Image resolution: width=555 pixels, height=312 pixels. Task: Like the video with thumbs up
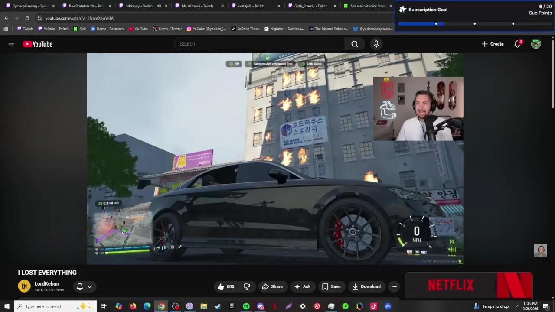(x=226, y=286)
